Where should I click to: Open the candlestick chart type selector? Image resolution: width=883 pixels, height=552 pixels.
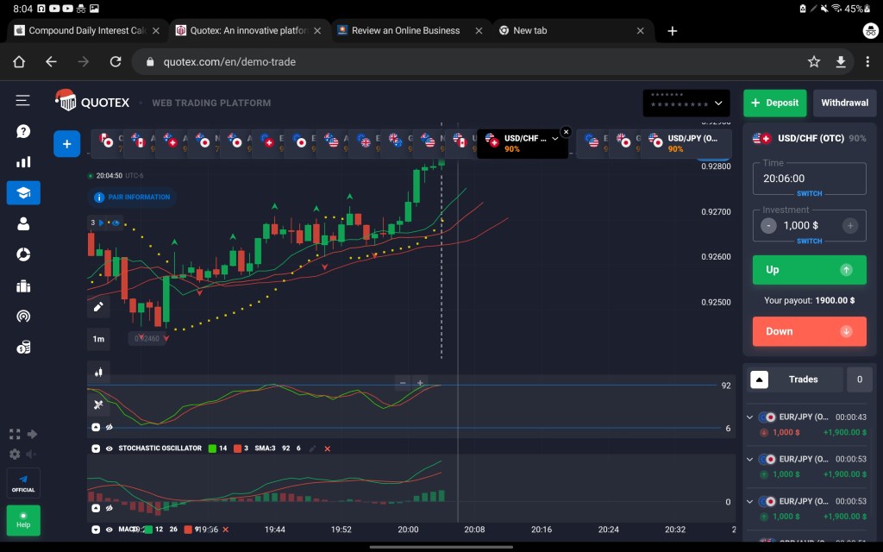[98, 373]
